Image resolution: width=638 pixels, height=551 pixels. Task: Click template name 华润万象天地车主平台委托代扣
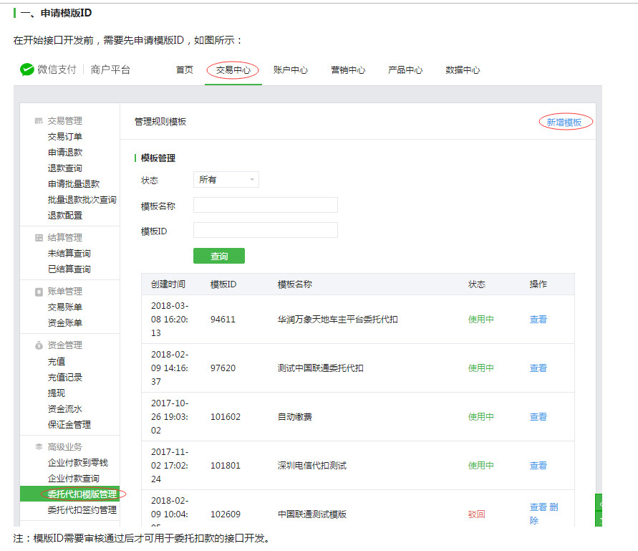[338, 320]
